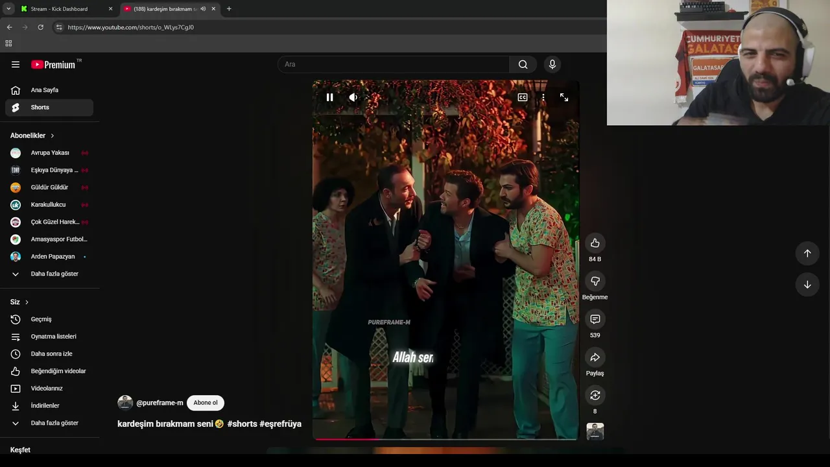
Task: Switch to Stream - Kick Dashboard tab
Action: tap(65, 9)
